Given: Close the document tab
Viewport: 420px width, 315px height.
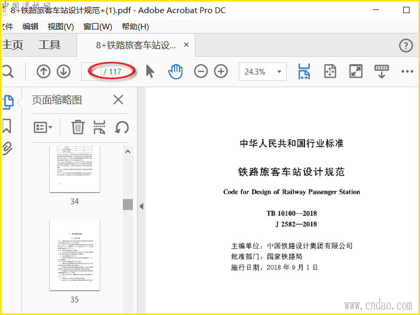Looking at the screenshot, I should tap(186, 45).
